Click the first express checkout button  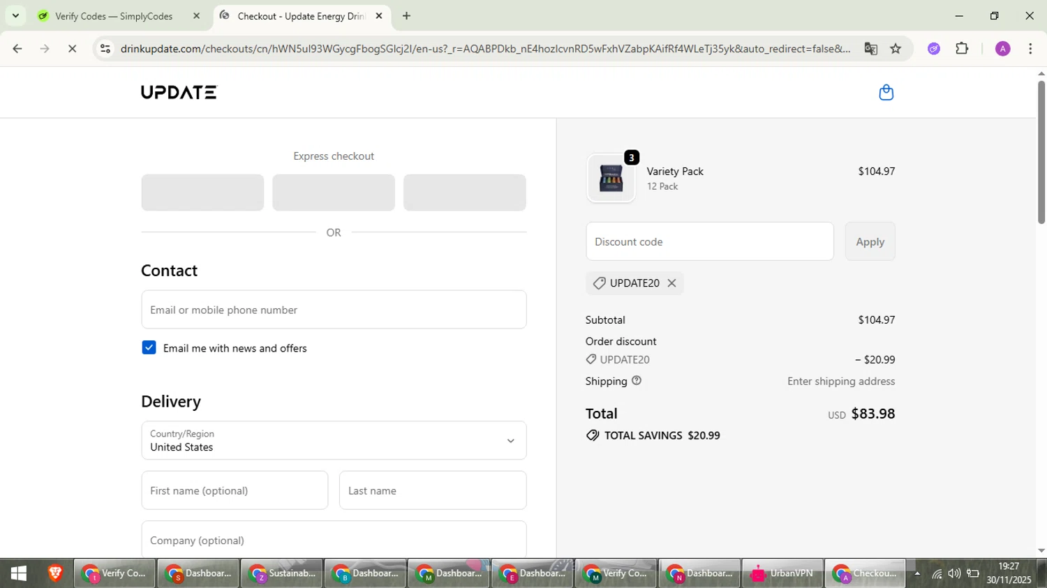(202, 193)
